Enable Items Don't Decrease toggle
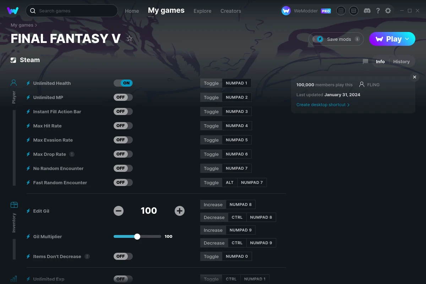 point(123,256)
